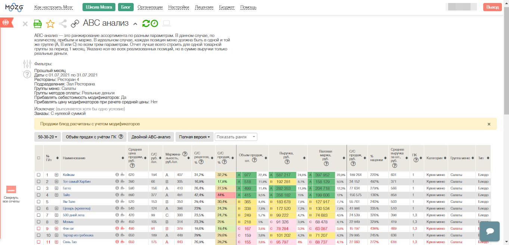
Task: Collapse all reports with red minus icon
Action: (x=11, y=189)
